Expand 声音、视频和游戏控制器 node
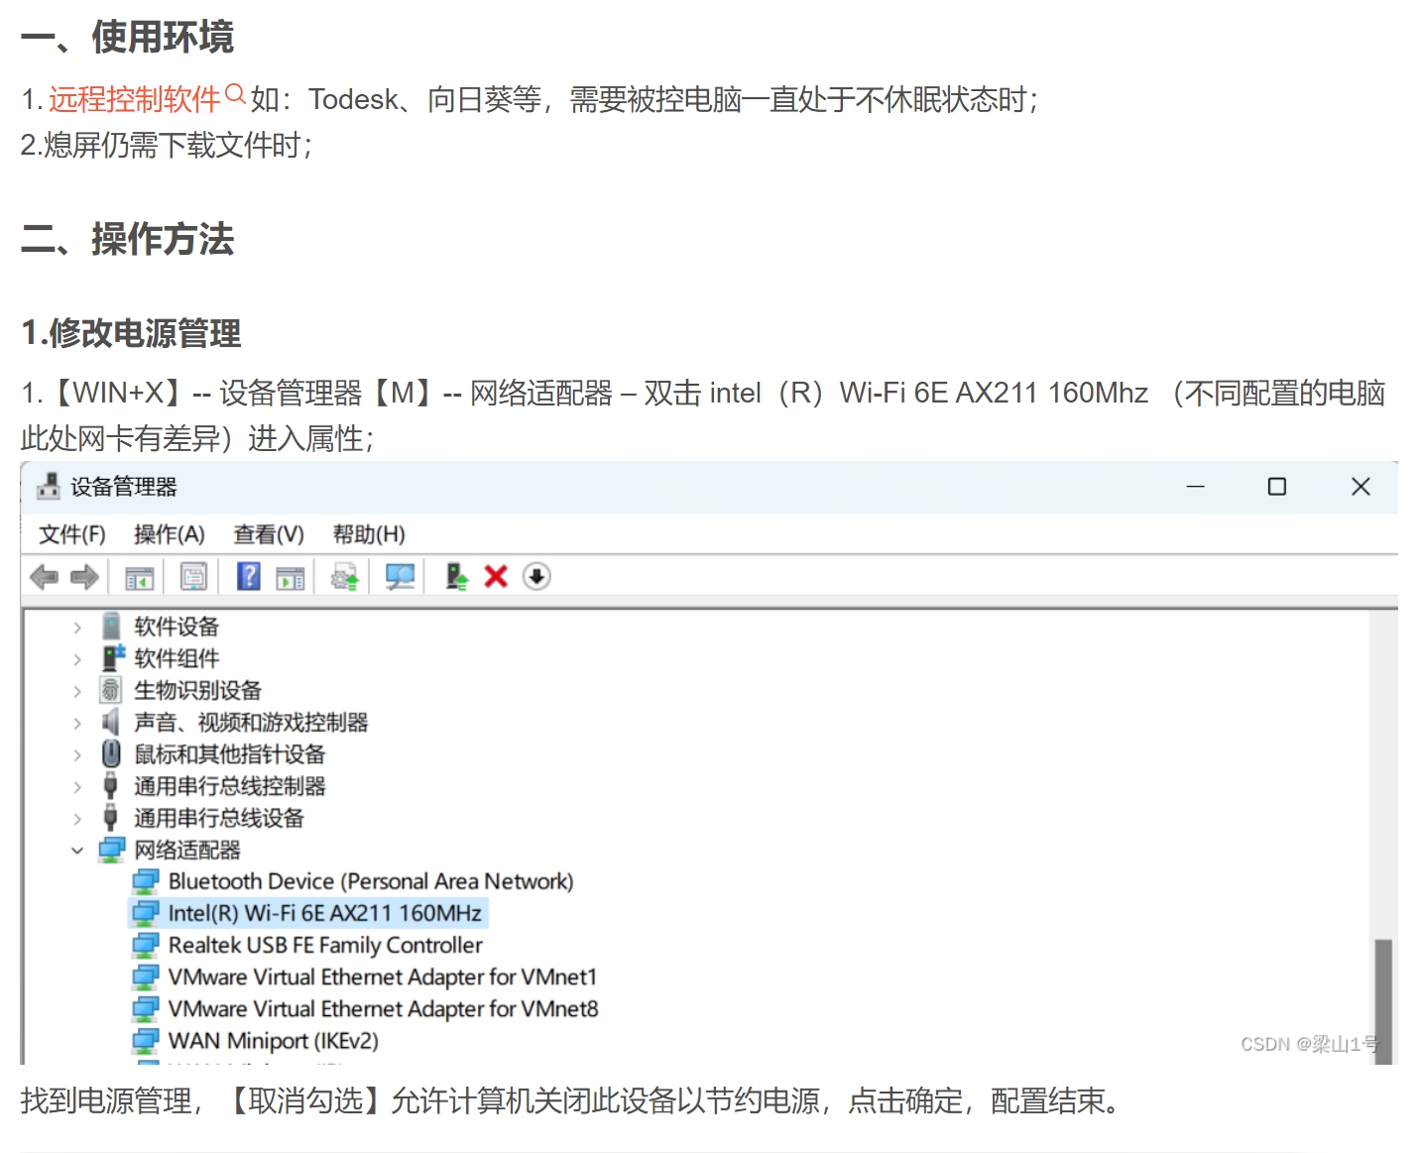This screenshot has height=1153, width=1423. [x=77, y=722]
